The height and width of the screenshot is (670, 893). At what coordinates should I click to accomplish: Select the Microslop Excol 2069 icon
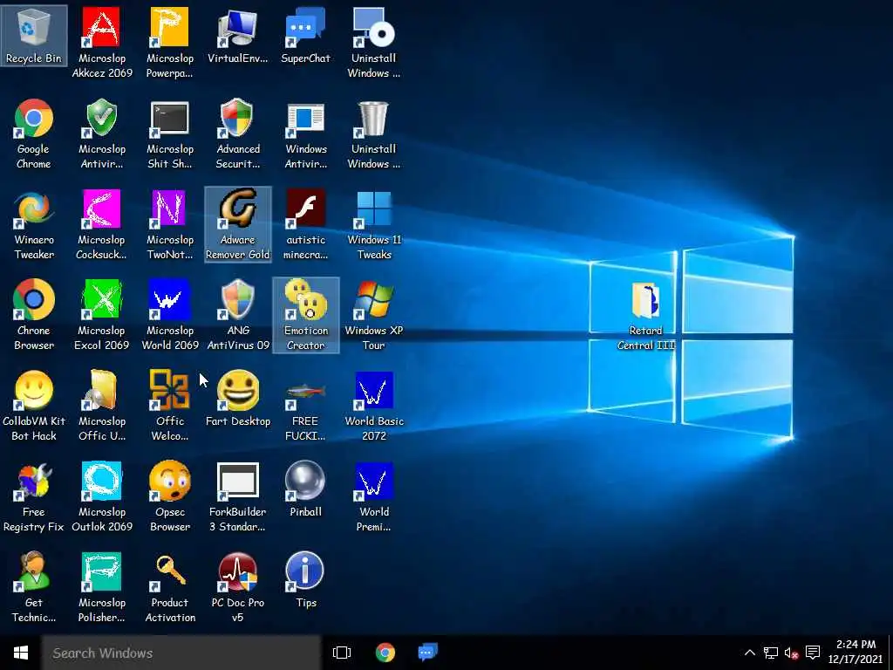(102, 315)
